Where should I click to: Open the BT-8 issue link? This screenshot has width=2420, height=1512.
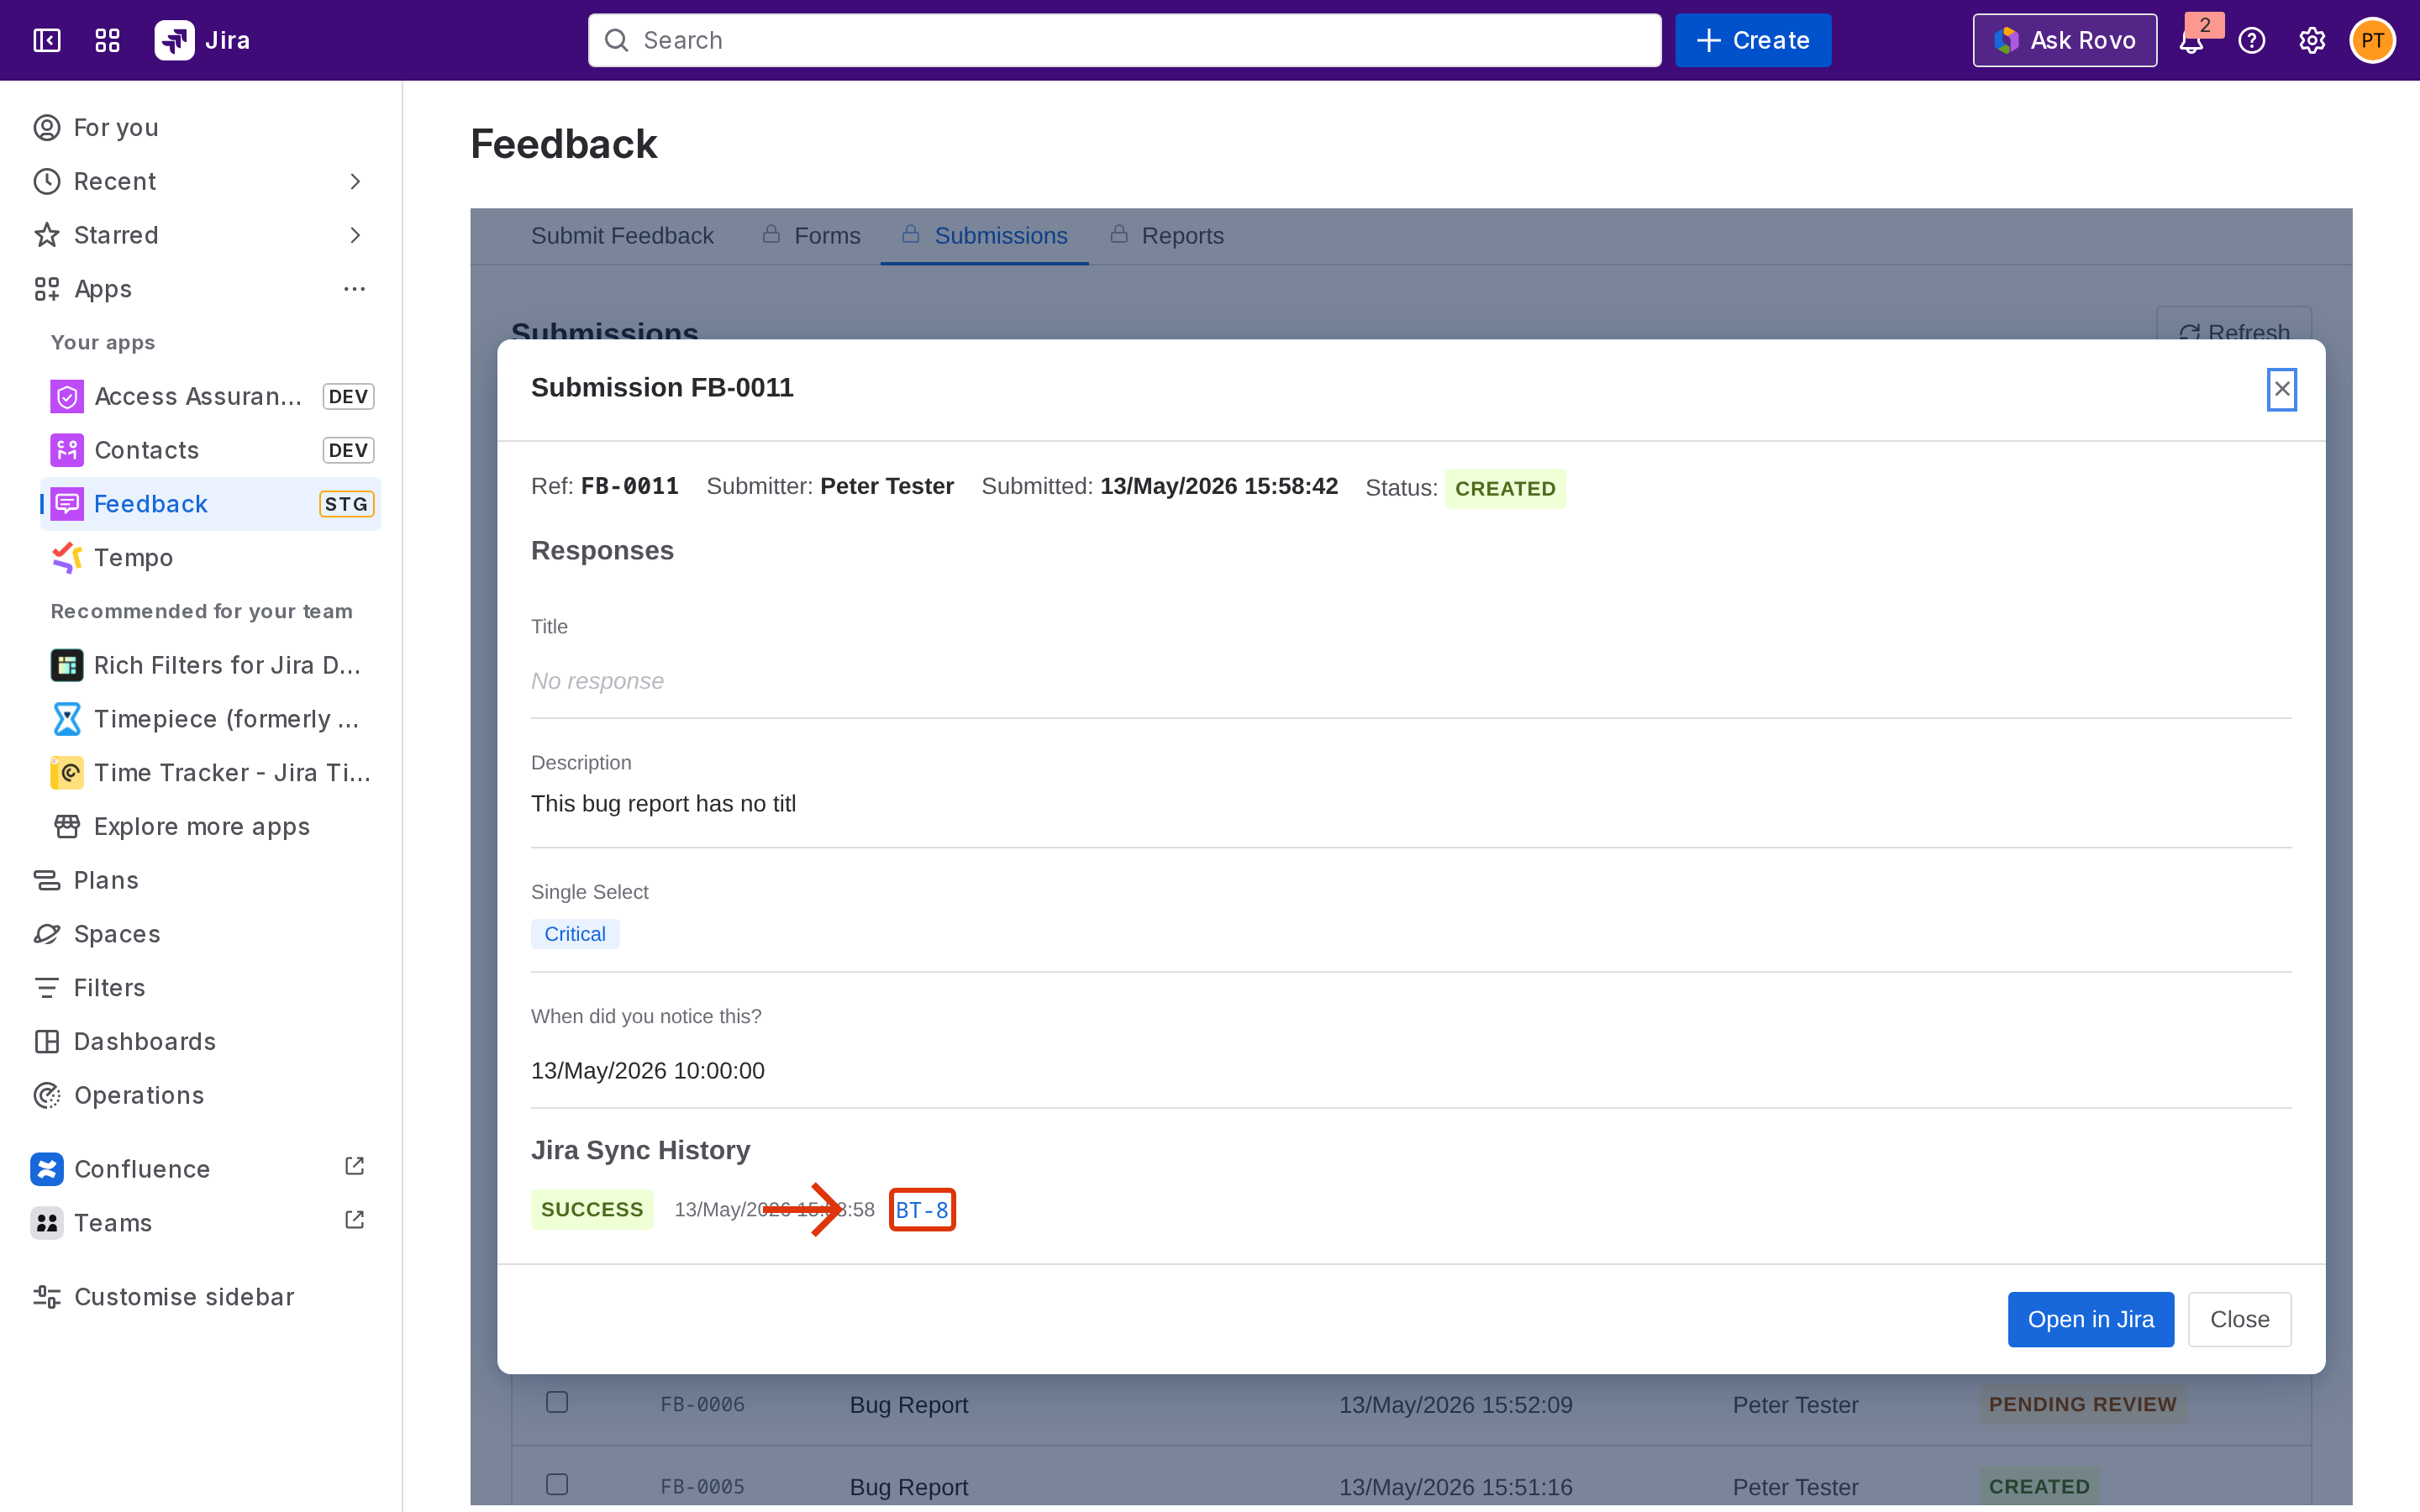coord(922,1210)
